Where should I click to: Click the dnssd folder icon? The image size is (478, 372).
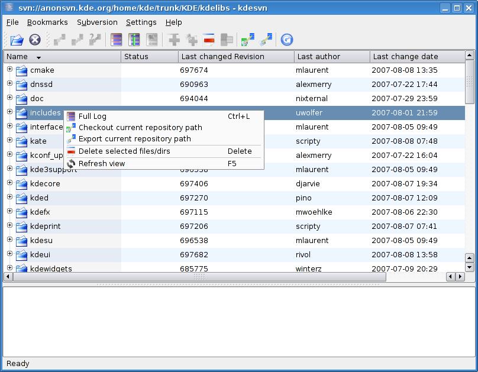coord(22,85)
